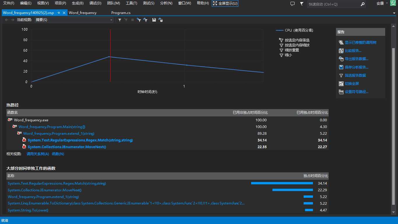This screenshot has width=398, height=224.
Task: Switch to the Word_frequency tab
Action: tap(83, 13)
